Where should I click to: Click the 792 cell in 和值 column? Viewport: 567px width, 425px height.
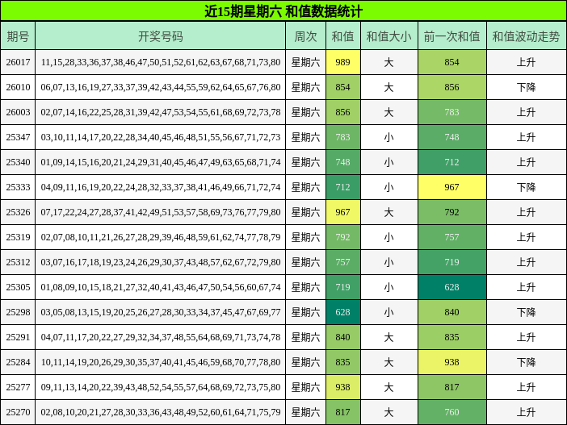(x=342, y=237)
